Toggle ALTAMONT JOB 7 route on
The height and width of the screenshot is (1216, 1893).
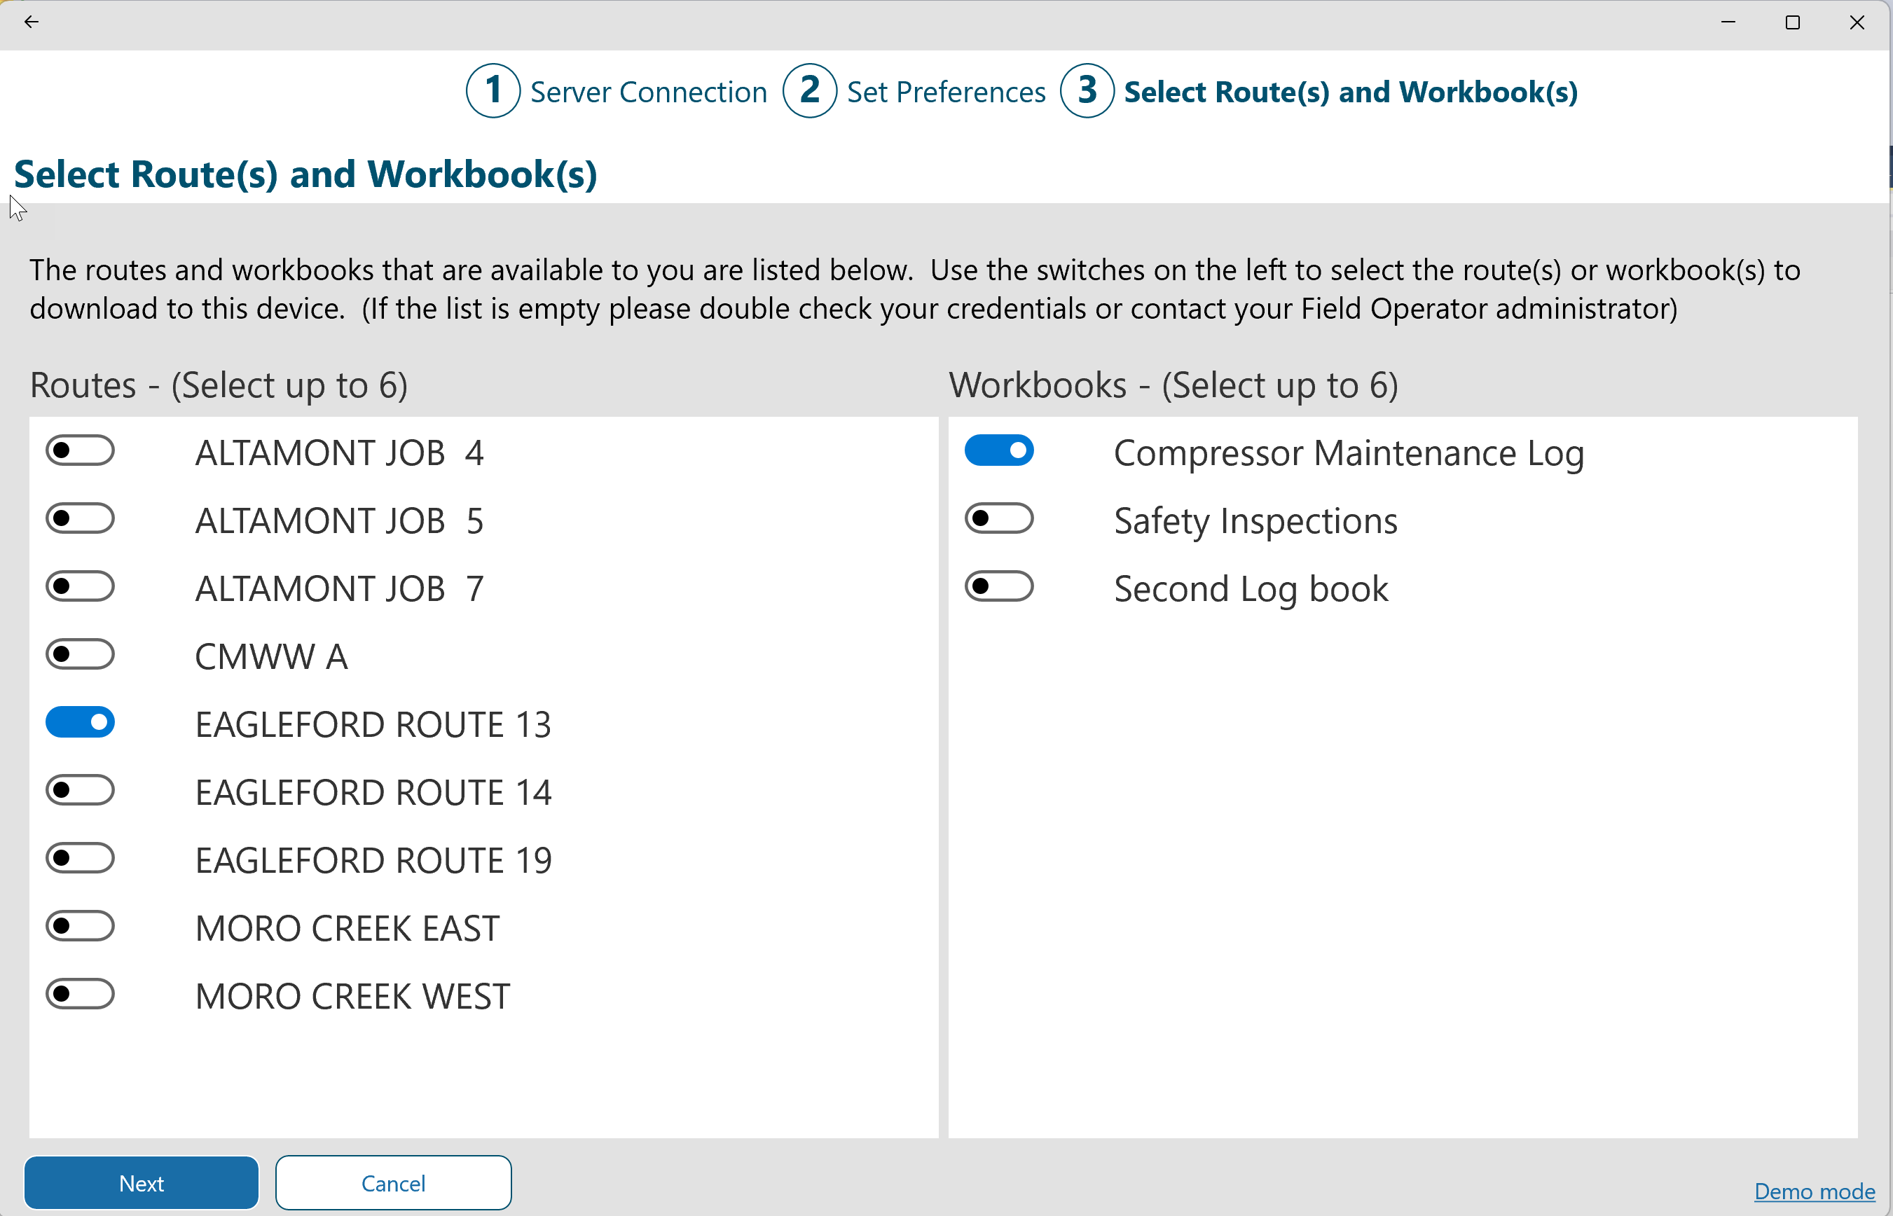coord(80,587)
